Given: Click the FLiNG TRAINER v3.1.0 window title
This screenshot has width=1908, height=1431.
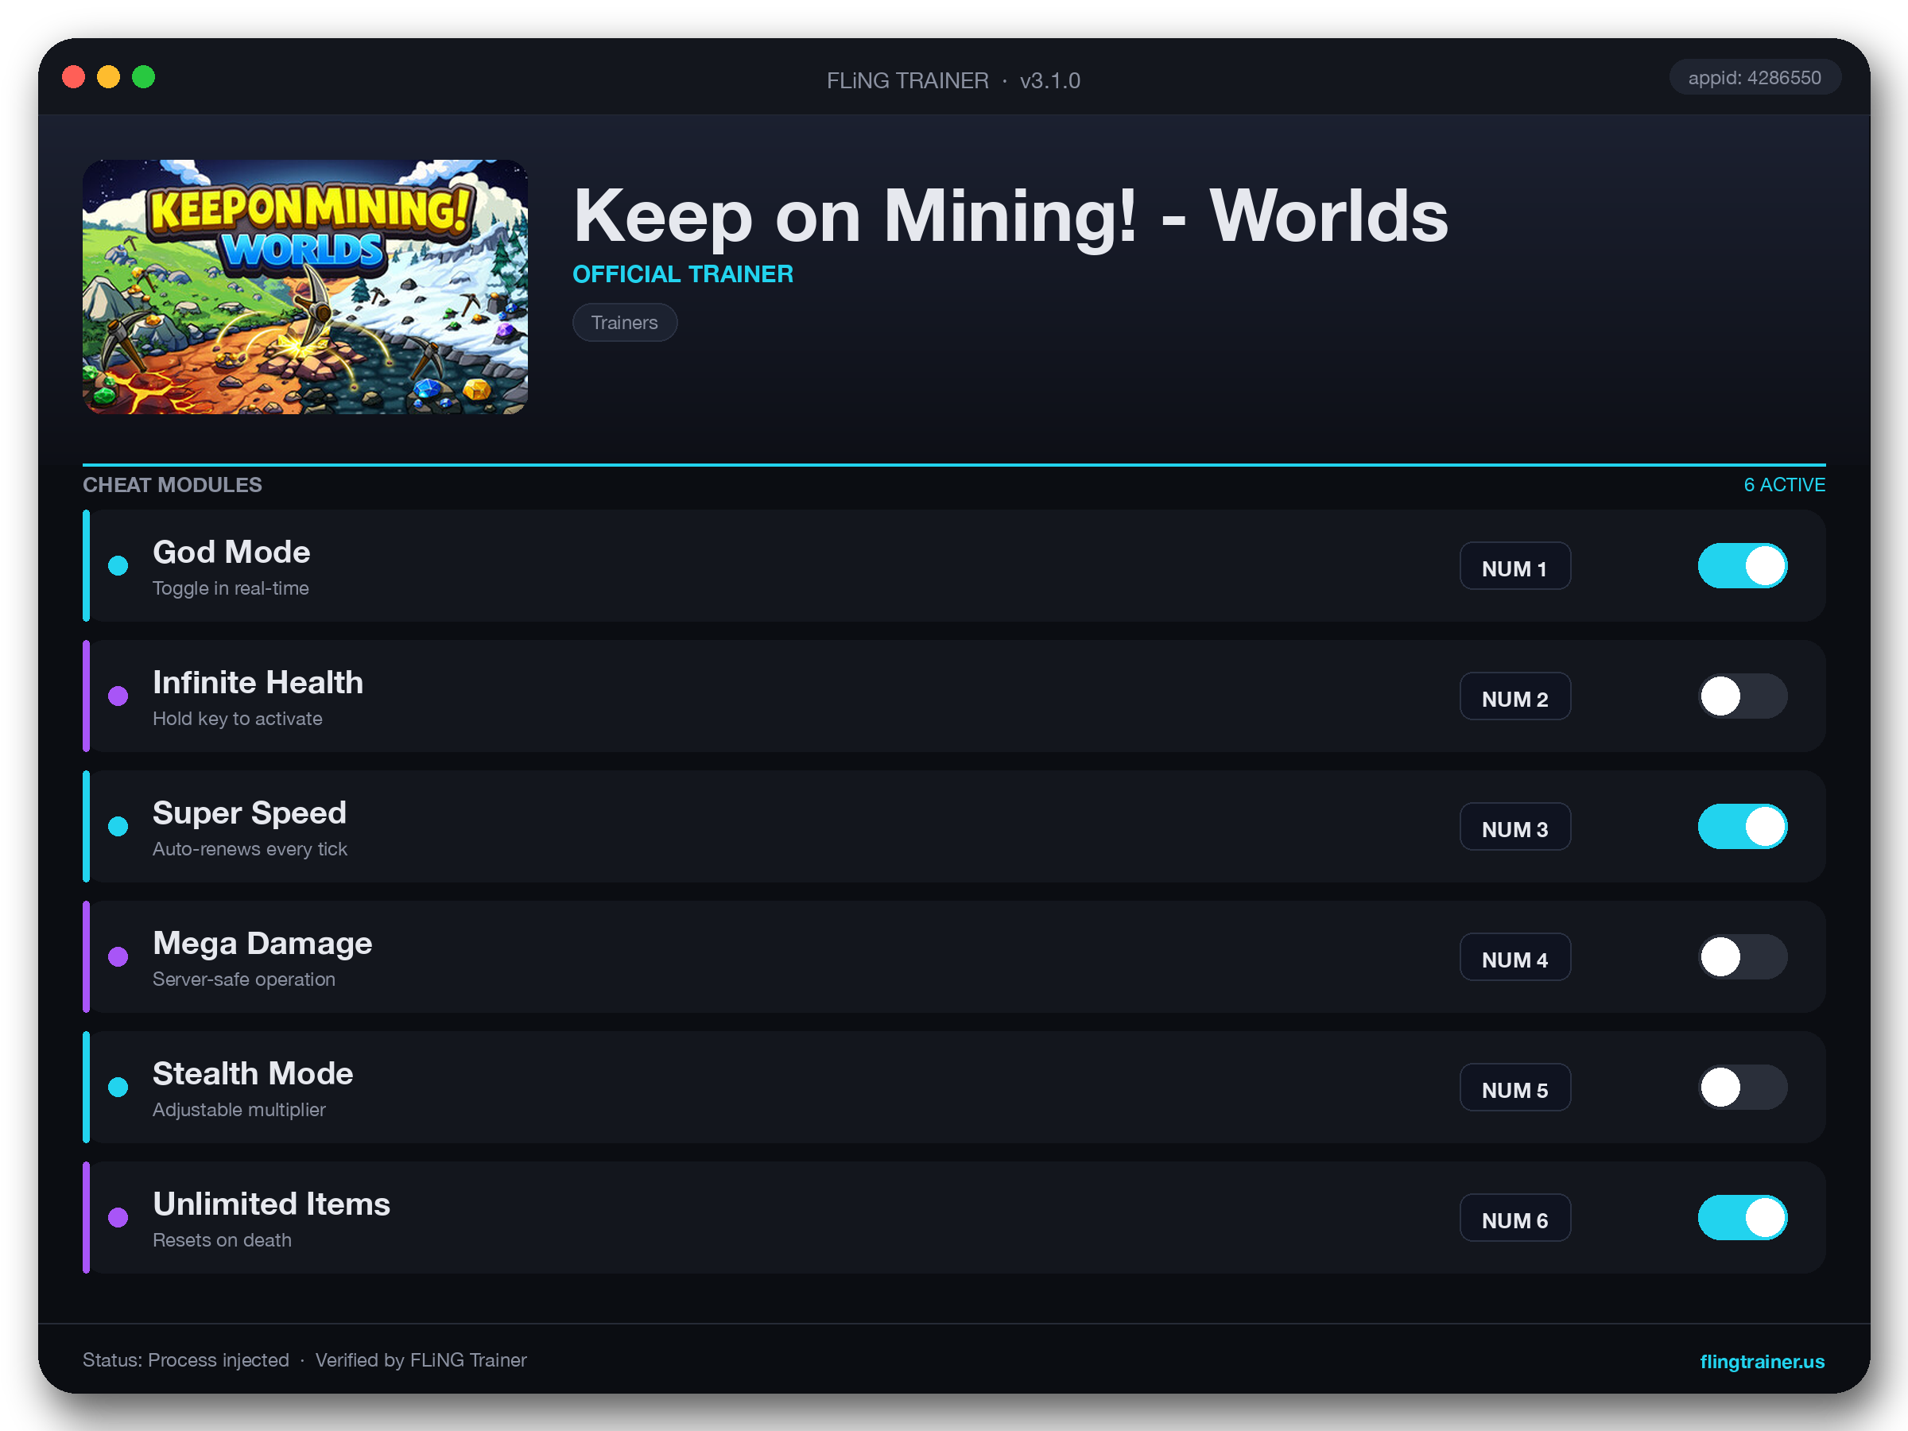Looking at the screenshot, I should tap(953, 80).
